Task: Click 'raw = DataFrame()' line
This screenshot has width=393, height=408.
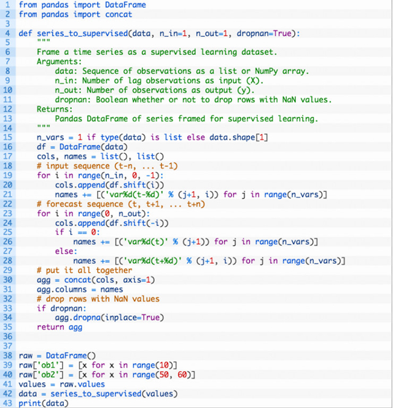Action: [57, 356]
